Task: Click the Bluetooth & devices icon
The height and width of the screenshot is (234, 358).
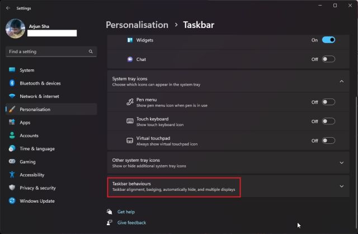Action: point(12,83)
